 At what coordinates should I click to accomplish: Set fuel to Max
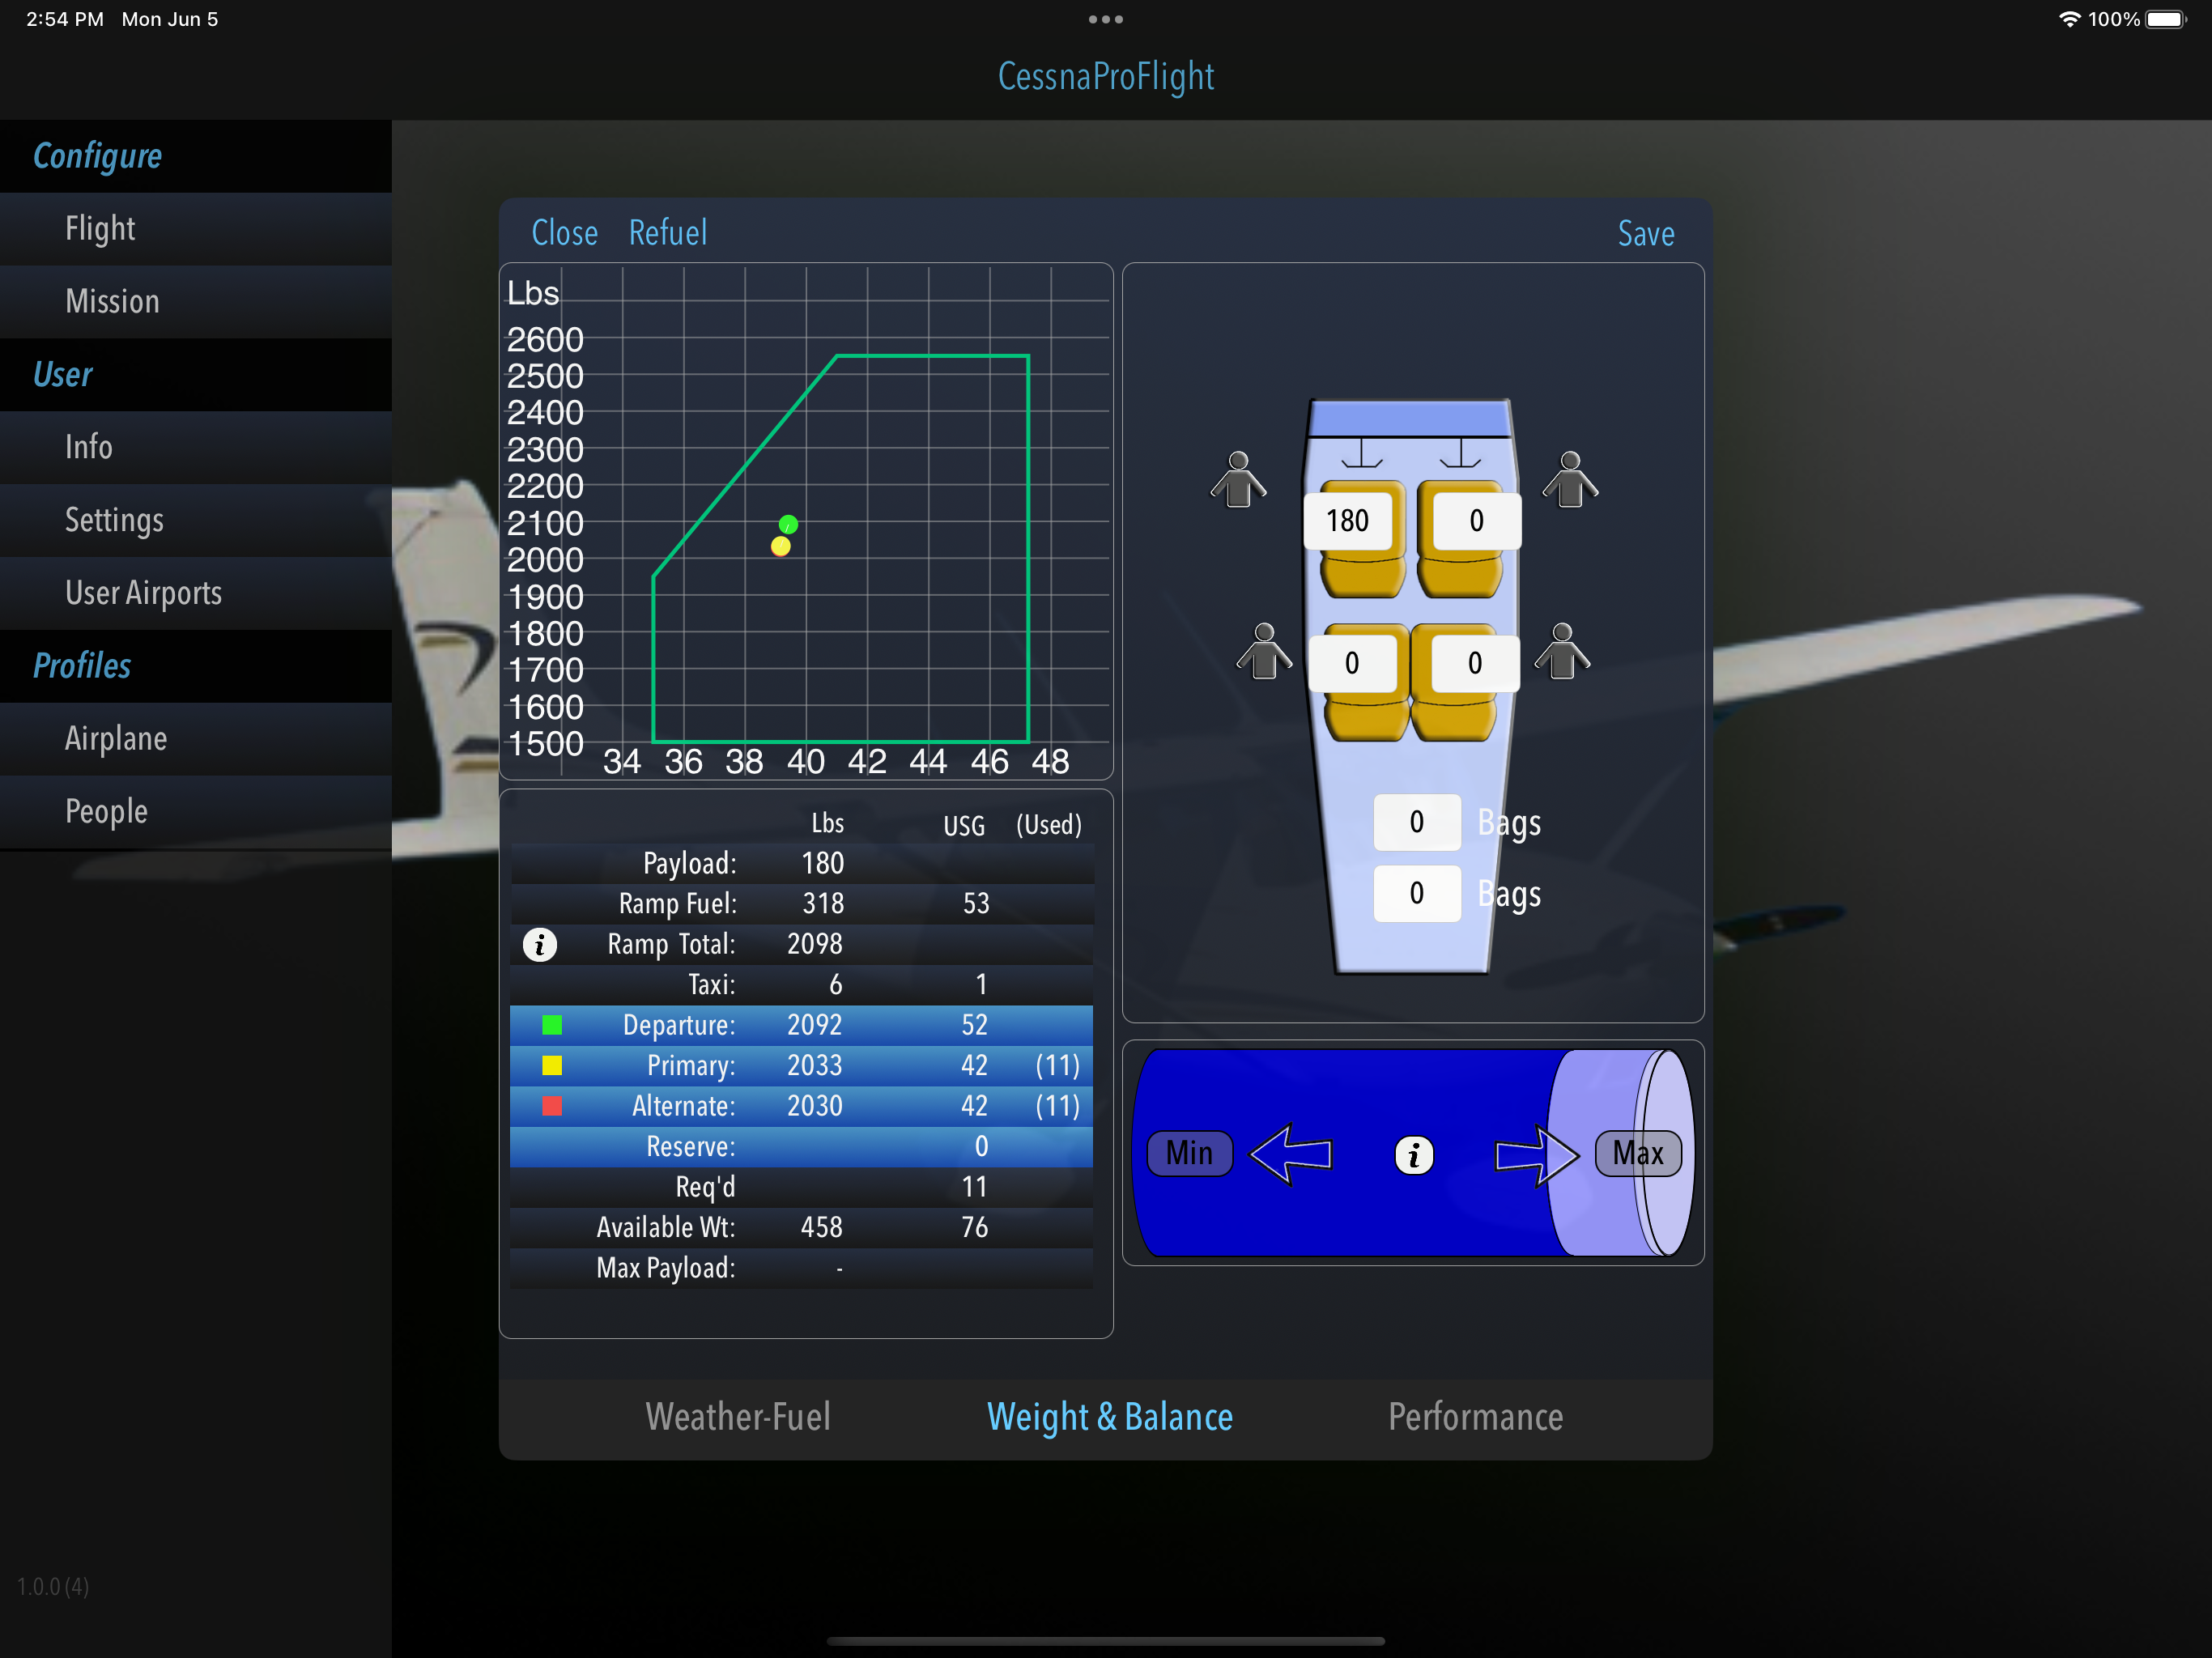coord(1637,1153)
